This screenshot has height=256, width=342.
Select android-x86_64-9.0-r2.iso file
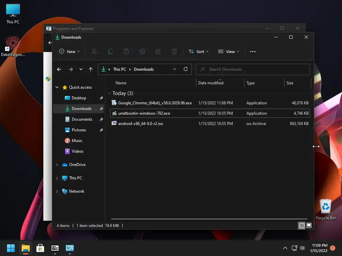(210, 123)
